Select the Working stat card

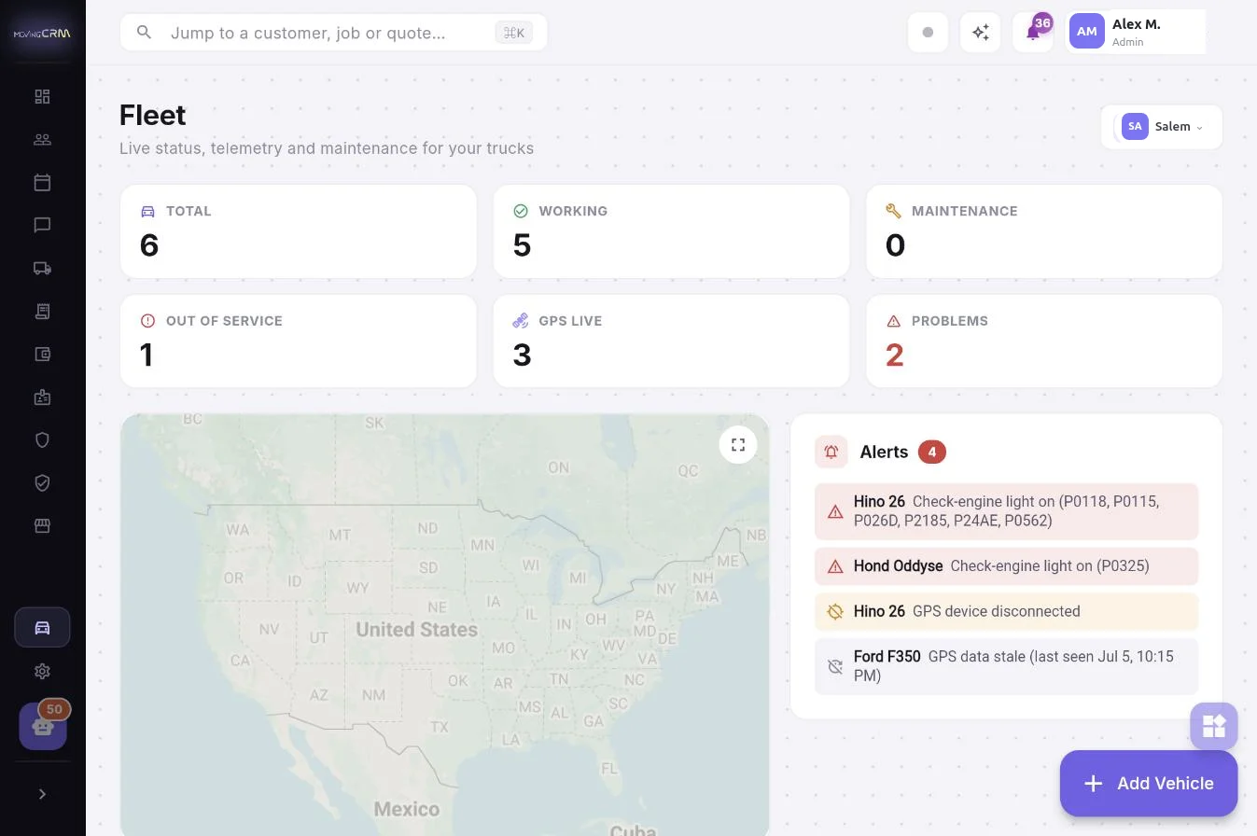click(671, 231)
